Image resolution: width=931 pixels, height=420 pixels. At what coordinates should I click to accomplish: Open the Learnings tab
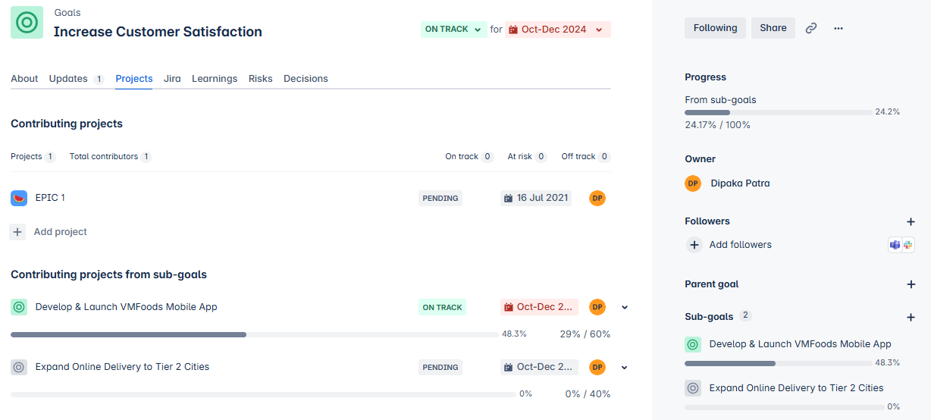point(215,79)
